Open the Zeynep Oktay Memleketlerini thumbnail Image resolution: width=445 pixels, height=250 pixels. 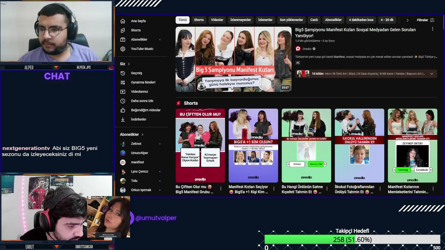[413, 145]
